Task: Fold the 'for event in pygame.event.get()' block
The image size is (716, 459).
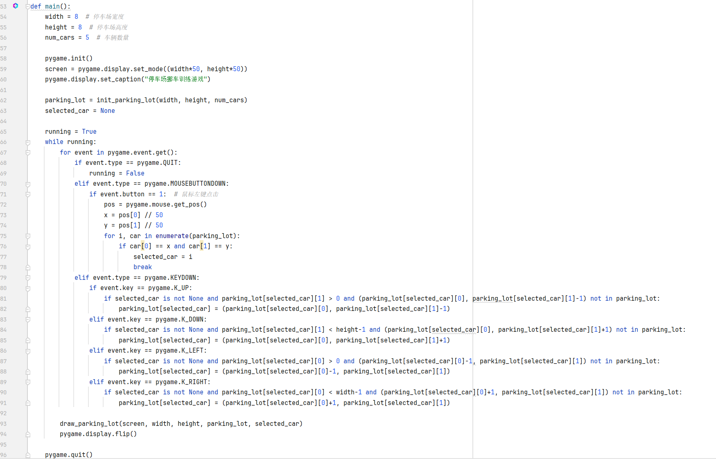Action: (x=28, y=153)
